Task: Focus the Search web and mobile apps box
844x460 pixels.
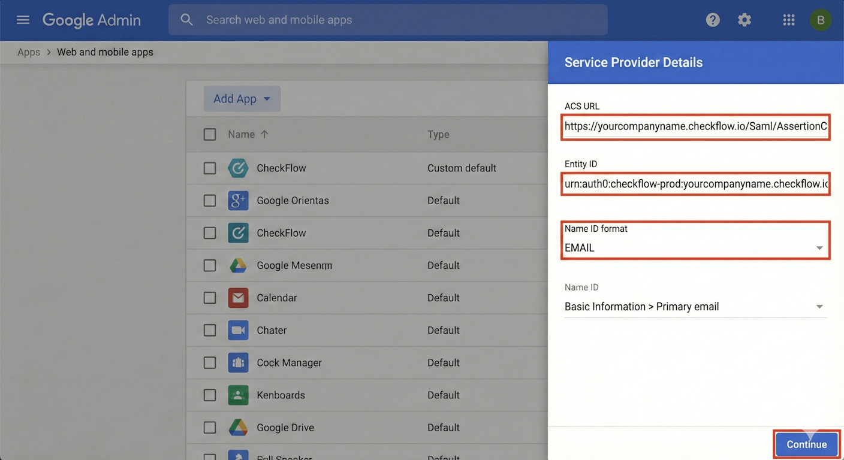Action: tap(388, 20)
